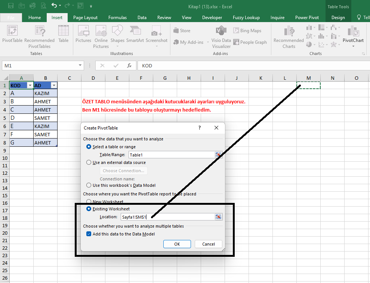Open Recommended PivotTables
Screen dimensions: 370x283
(x=39, y=37)
